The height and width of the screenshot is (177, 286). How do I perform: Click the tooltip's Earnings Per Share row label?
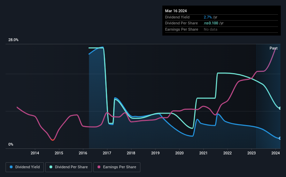[x=181, y=29]
